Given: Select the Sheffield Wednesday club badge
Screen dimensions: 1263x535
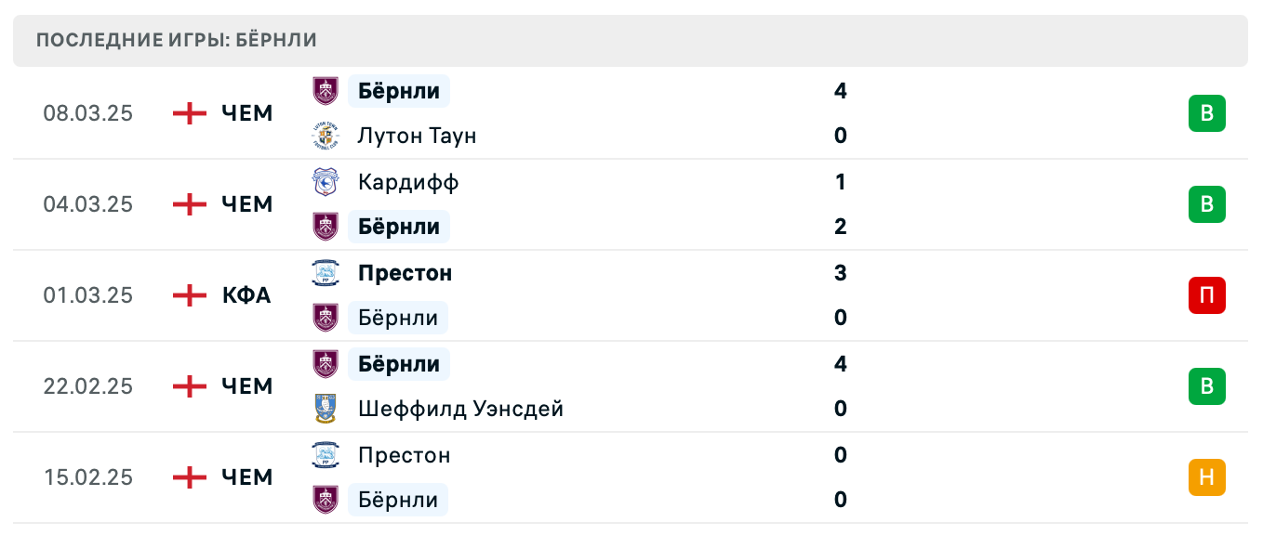Looking at the screenshot, I should click(x=326, y=409).
